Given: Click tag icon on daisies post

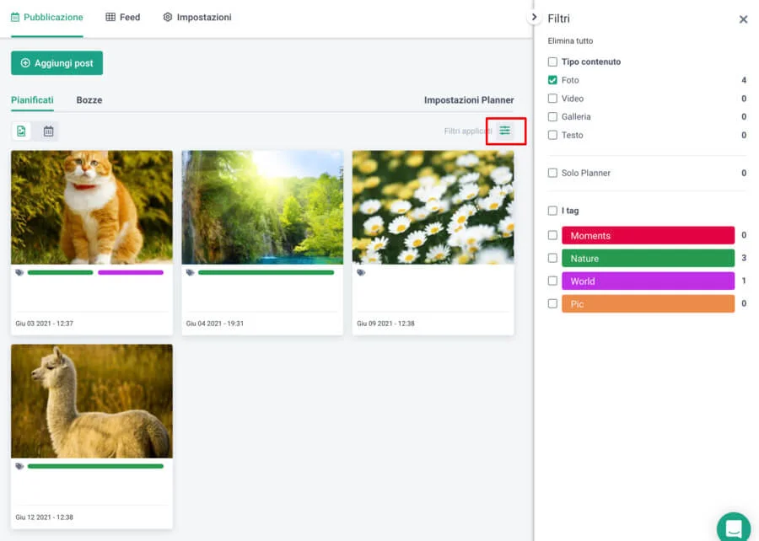Looking at the screenshot, I should [361, 272].
